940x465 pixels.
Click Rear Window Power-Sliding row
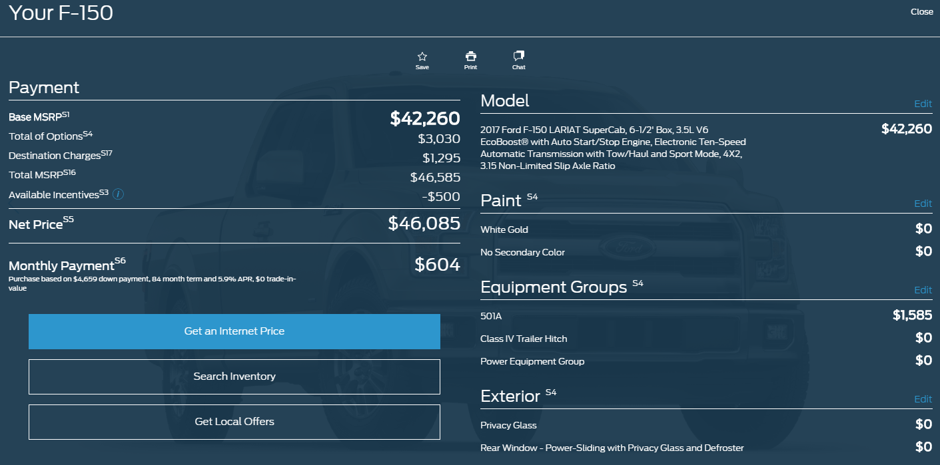(706, 448)
